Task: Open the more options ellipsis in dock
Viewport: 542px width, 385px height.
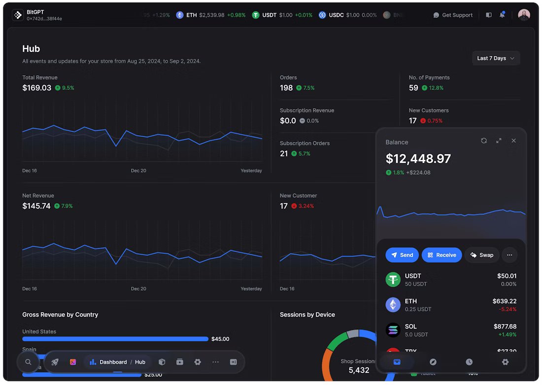Action: [215, 362]
